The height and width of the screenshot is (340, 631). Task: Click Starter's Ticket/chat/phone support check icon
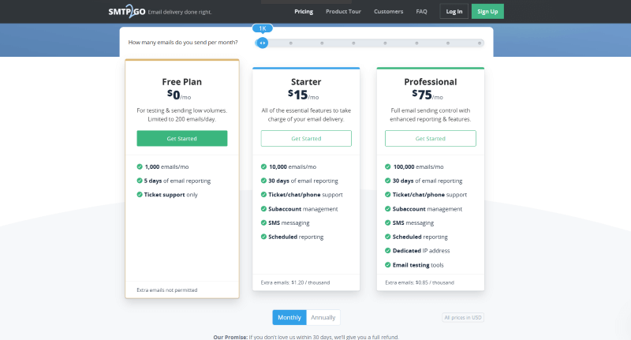[x=263, y=194]
